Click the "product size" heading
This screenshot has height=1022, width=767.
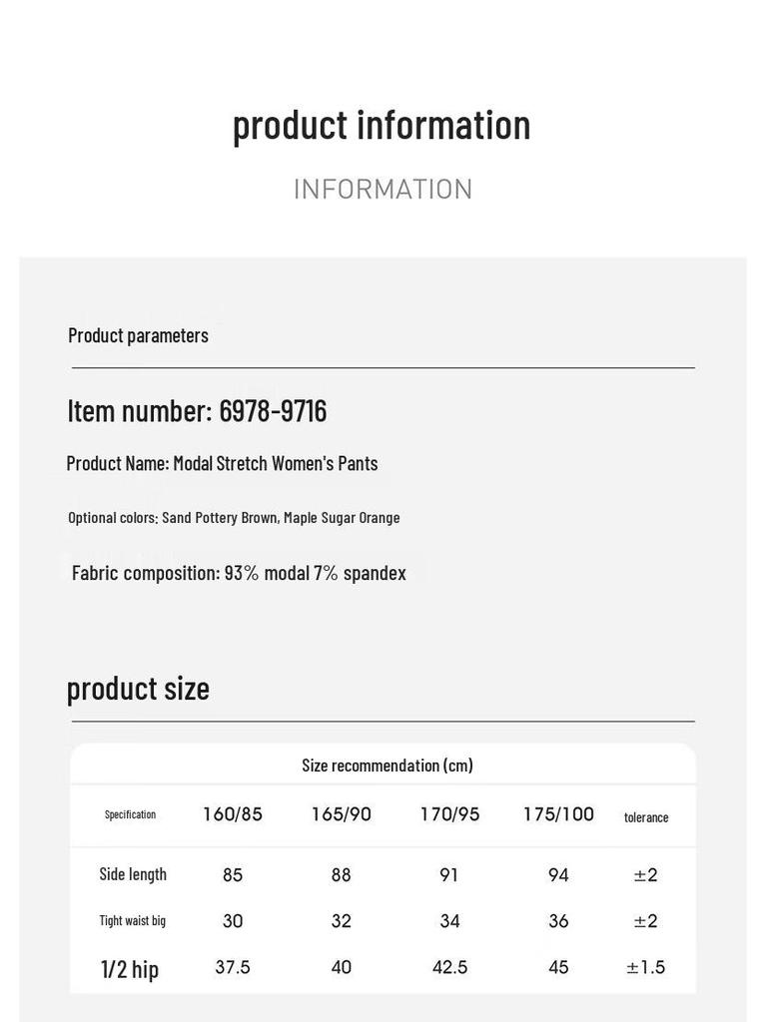click(x=138, y=689)
